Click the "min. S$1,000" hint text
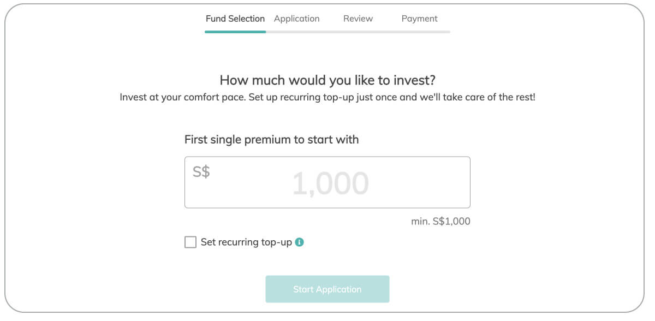The width and height of the screenshot is (655, 321). [x=440, y=222]
